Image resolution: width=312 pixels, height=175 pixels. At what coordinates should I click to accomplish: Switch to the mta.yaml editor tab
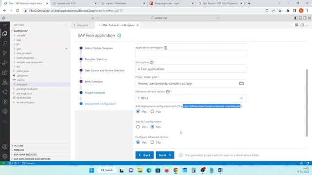click(82, 25)
